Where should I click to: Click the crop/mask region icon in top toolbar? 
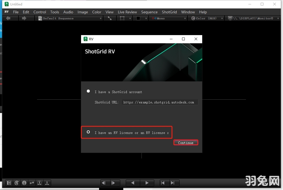click(x=123, y=18)
